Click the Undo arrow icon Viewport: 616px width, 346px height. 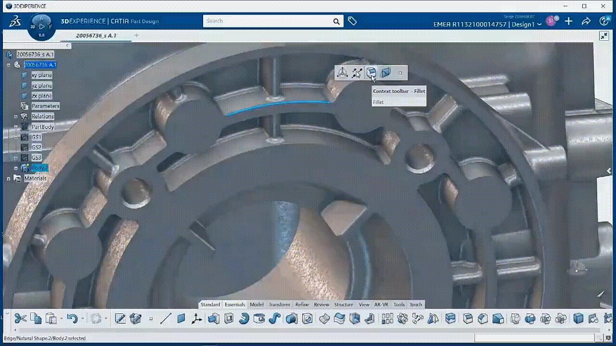(x=72, y=319)
